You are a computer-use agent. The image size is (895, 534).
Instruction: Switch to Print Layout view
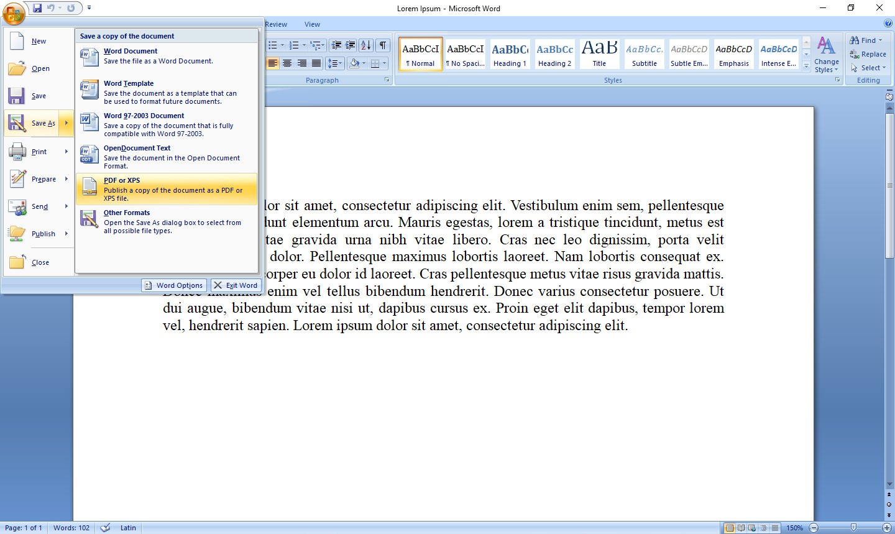click(x=730, y=528)
